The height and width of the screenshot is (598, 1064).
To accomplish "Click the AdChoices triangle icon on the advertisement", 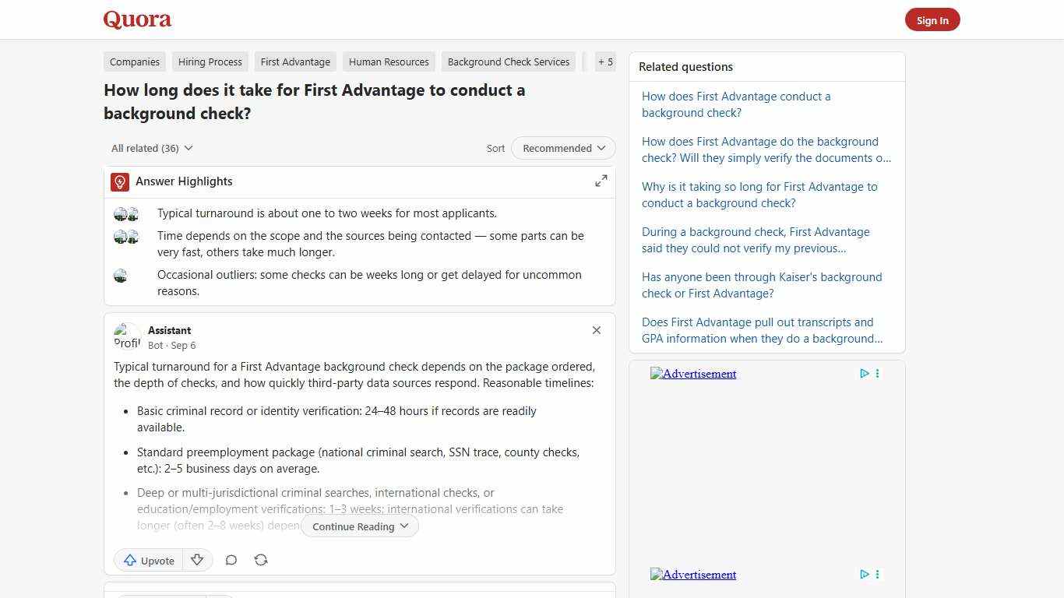I will (x=864, y=373).
